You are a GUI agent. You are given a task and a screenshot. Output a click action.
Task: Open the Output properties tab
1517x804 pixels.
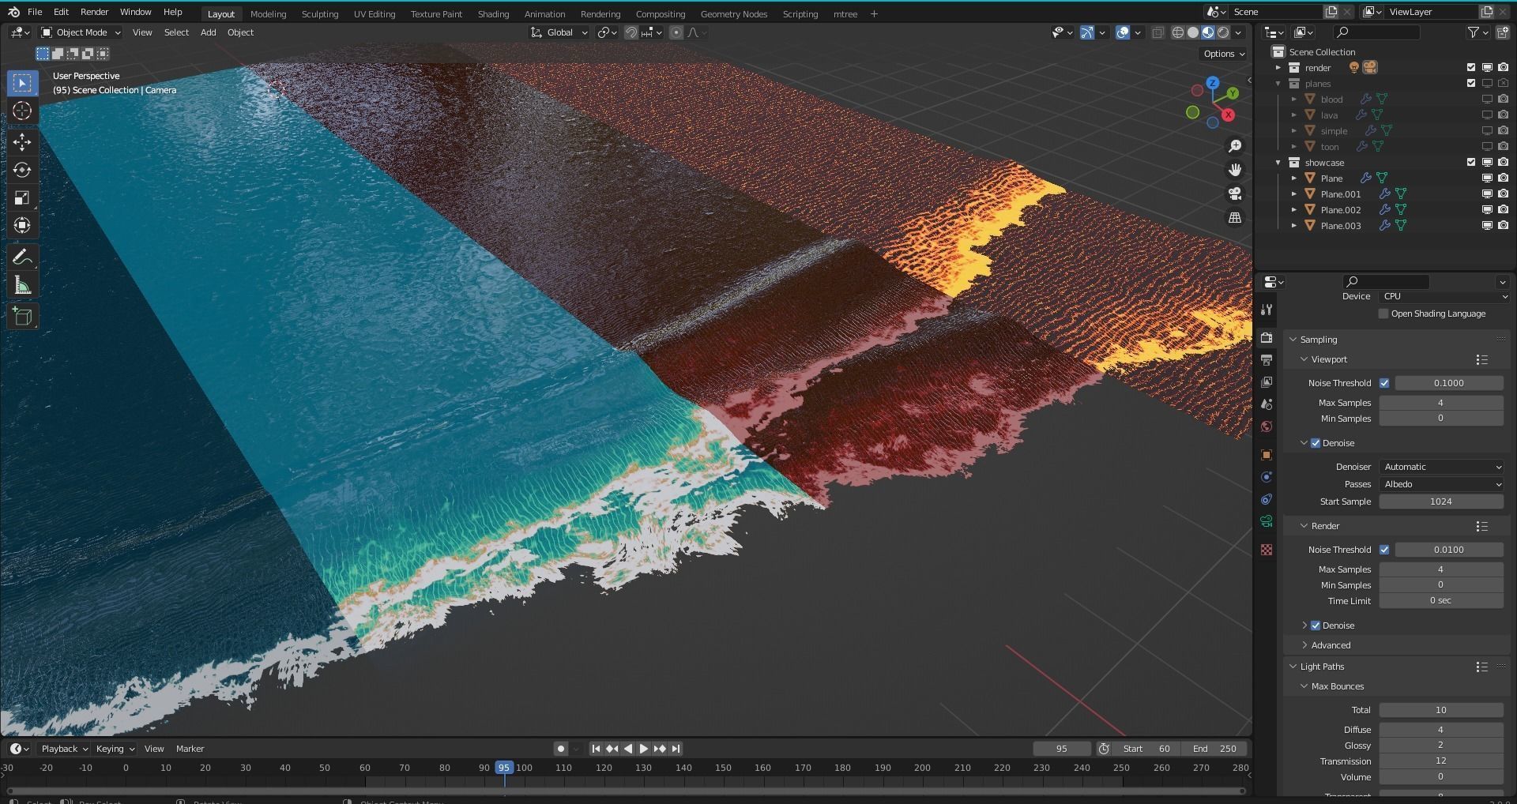(x=1267, y=359)
